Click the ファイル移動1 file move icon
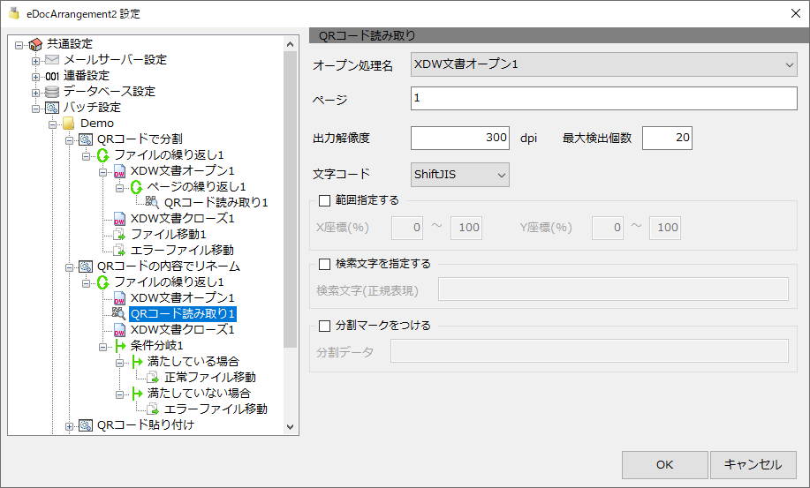 [119, 235]
